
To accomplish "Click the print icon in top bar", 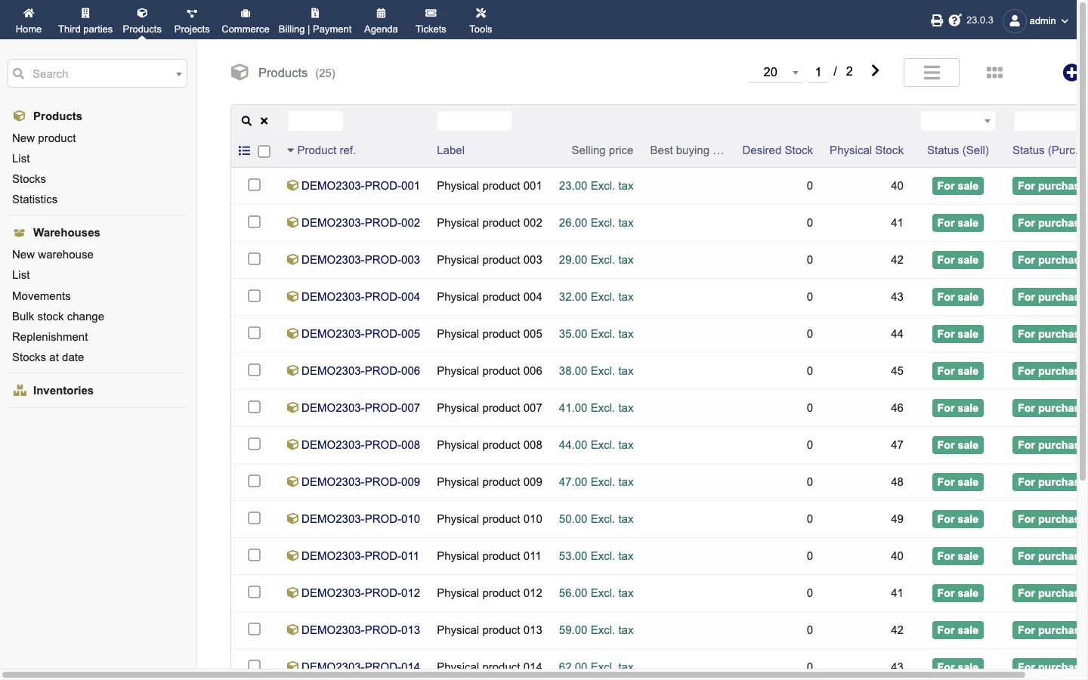I will coord(937,20).
